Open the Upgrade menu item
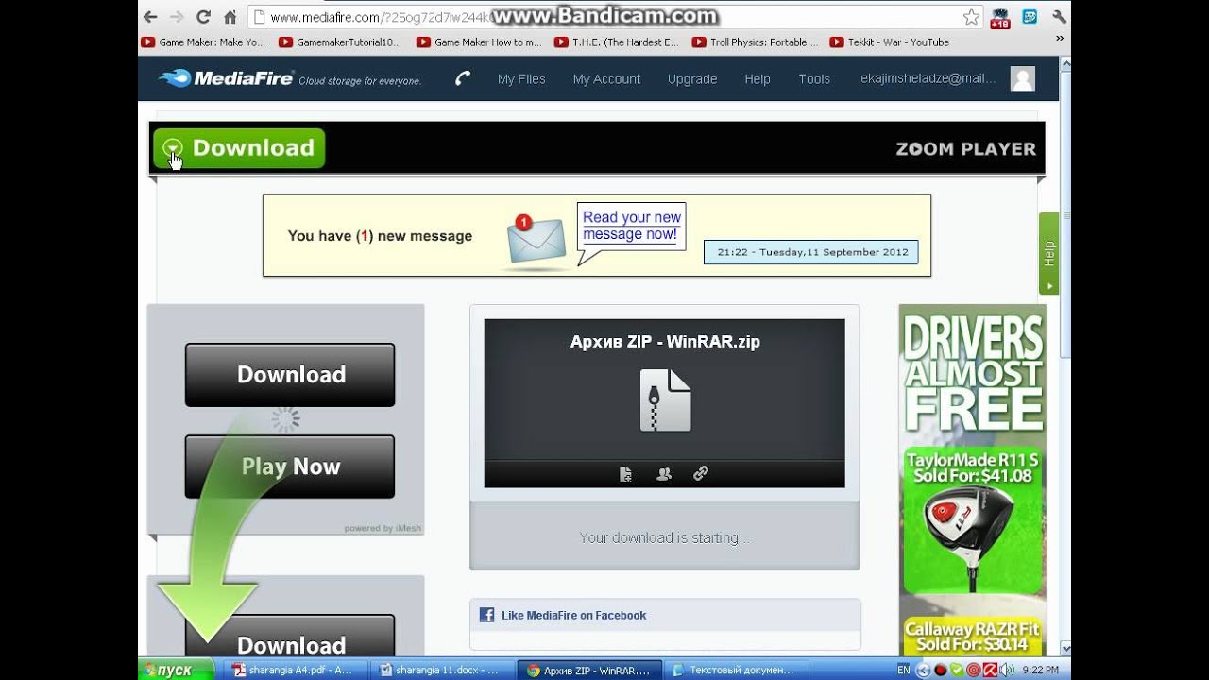The width and height of the screenshot is (1209, 680). click(692, 79)
